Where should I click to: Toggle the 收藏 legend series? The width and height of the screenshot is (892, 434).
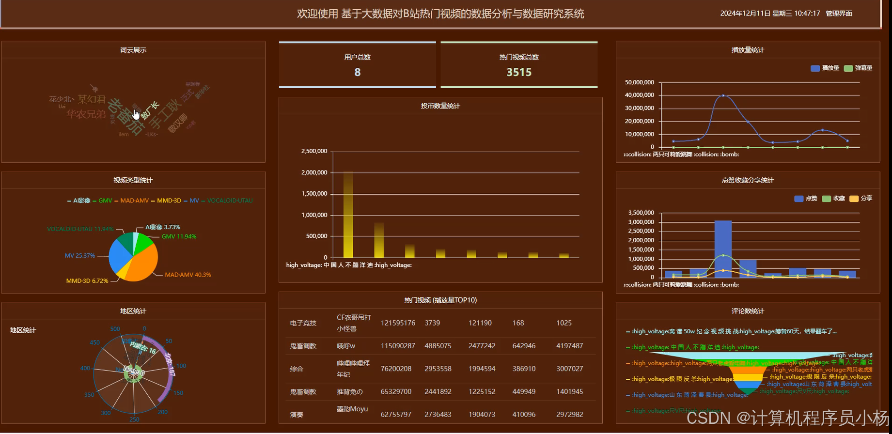(833, 199)
